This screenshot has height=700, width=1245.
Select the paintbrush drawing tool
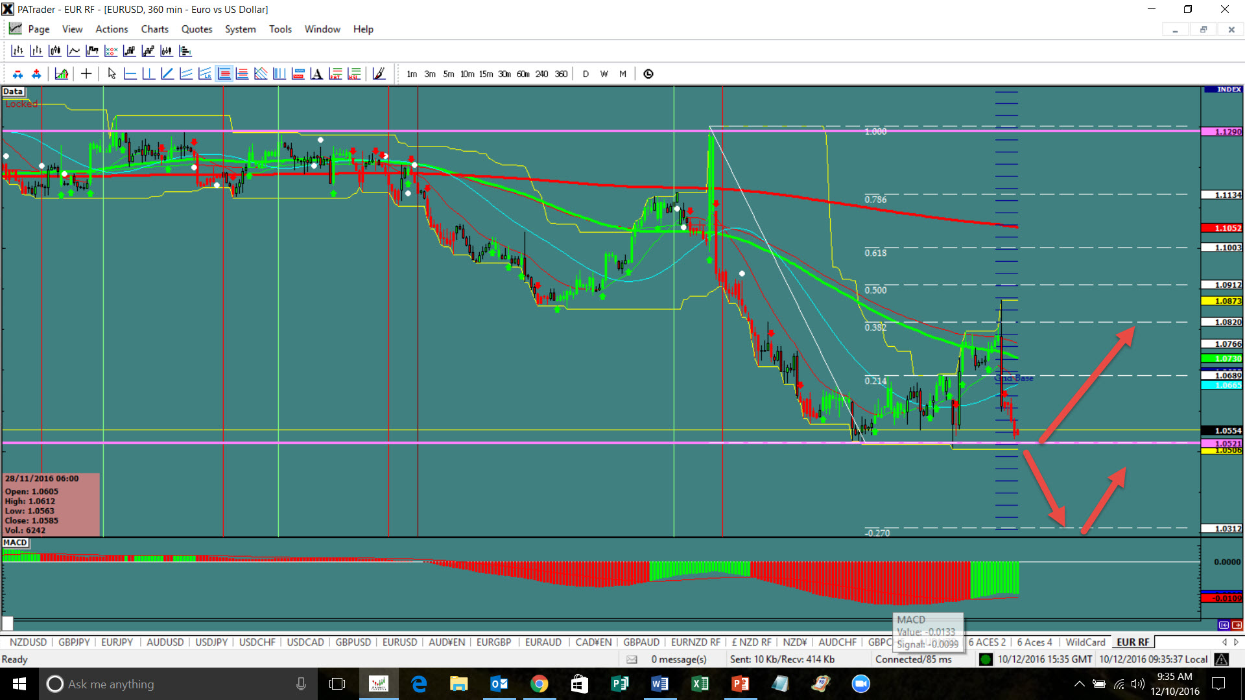tap(379, 74)
